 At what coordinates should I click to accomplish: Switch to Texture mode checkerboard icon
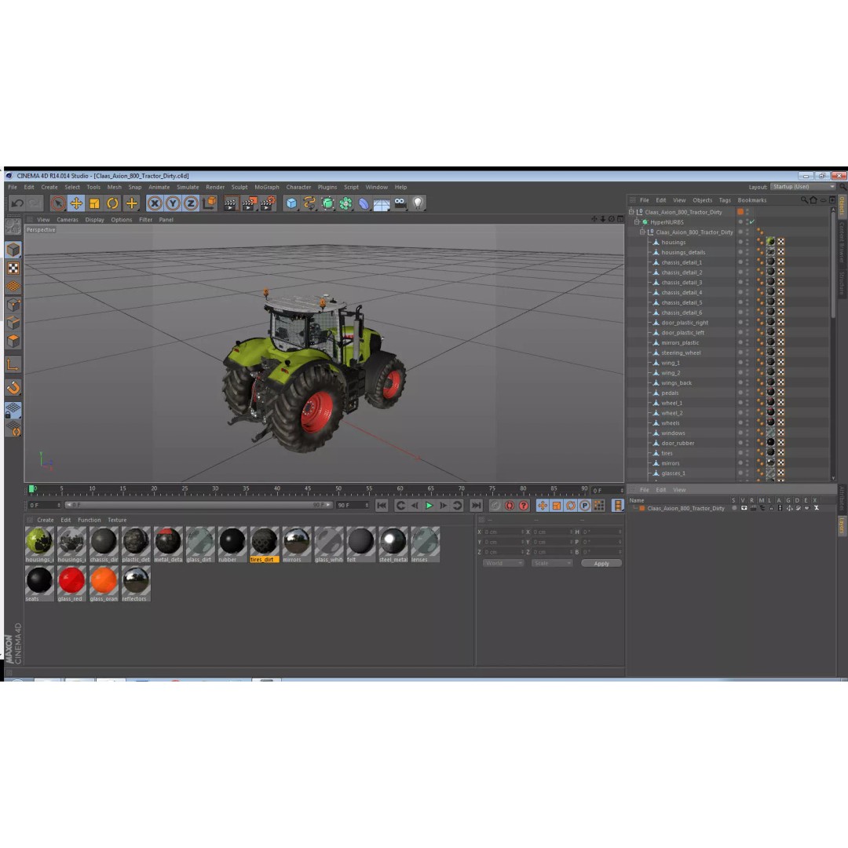tap(13, 269)
